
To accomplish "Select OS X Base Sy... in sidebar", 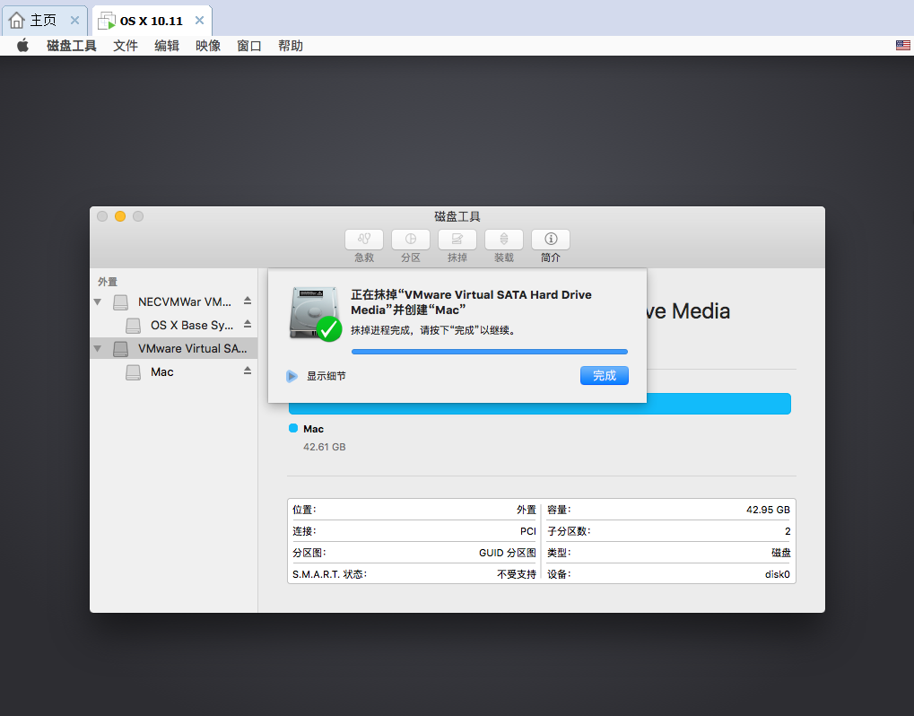I will tap(174, 326).
